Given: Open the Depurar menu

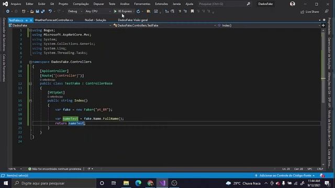Looking at the screenshot, I should pos(98,4).
